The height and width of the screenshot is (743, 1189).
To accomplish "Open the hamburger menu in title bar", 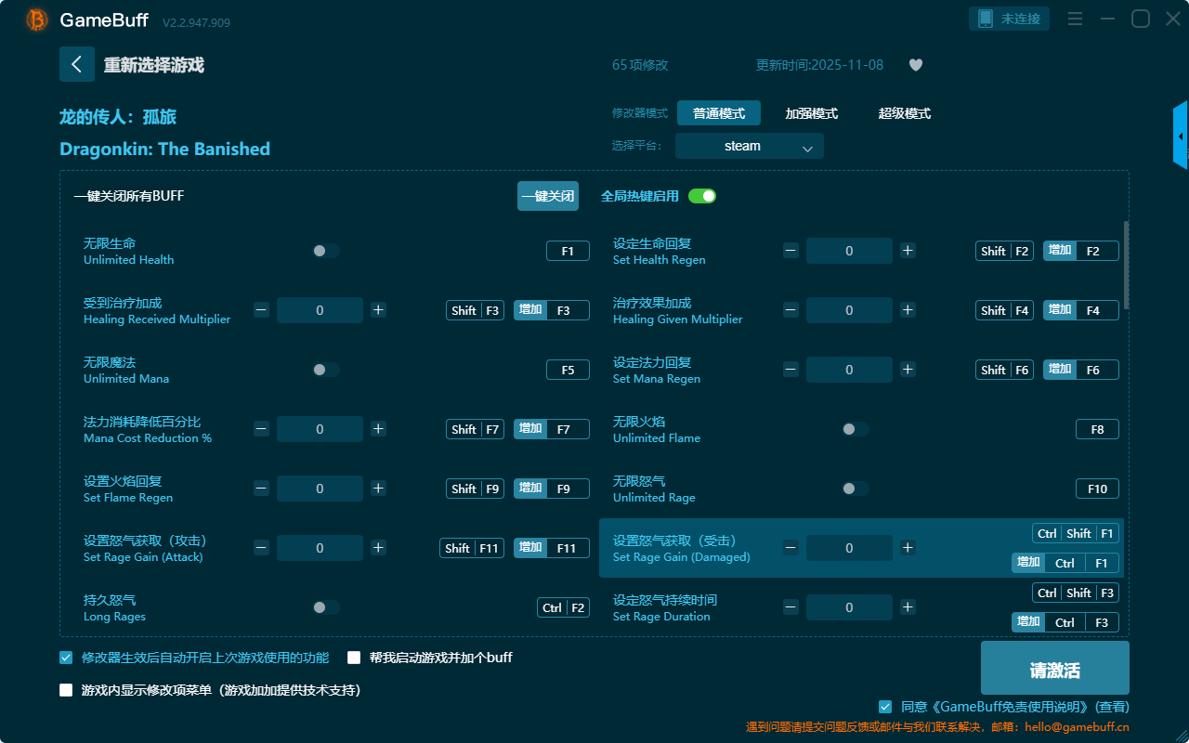I will click(x=1075, y=19).
